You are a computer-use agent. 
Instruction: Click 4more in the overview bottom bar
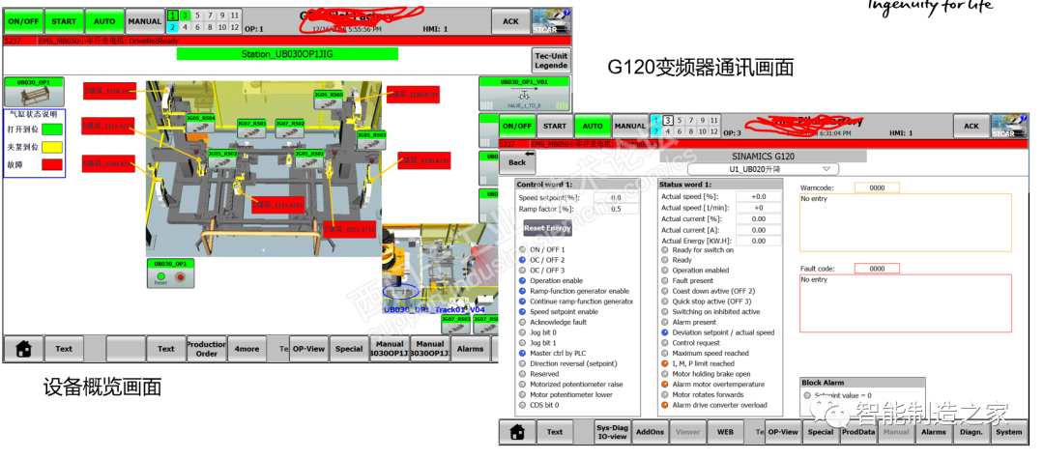tap(246, 349)
